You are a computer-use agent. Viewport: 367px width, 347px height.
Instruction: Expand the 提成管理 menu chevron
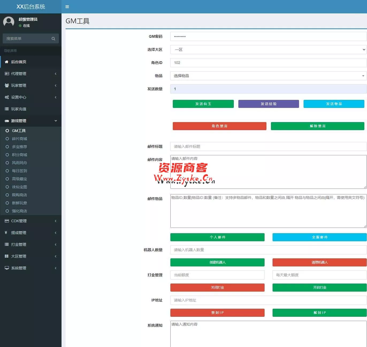pyautogui.click(x=56, y=233)
